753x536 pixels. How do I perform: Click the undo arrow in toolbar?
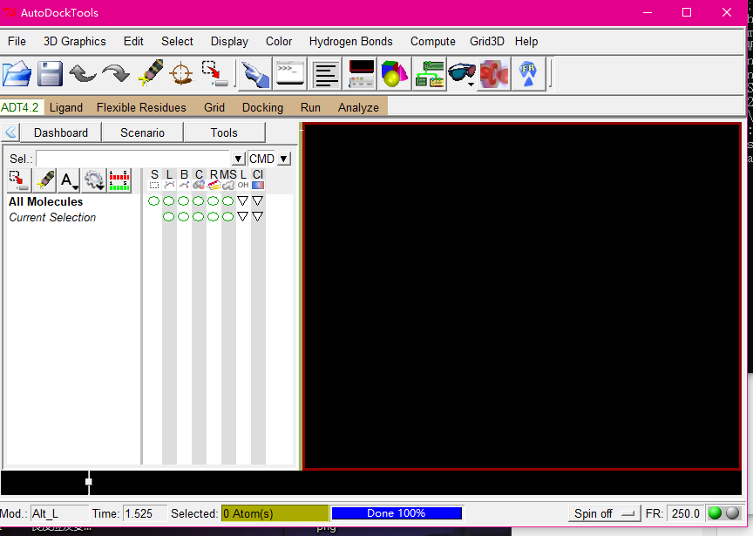83,73
